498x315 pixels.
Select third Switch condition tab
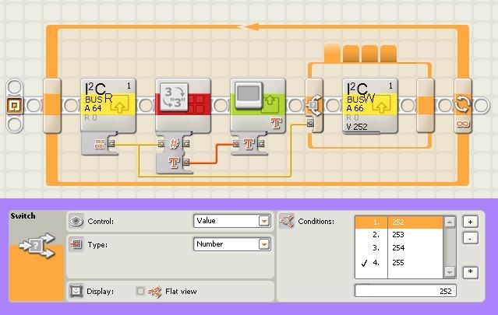369,54
